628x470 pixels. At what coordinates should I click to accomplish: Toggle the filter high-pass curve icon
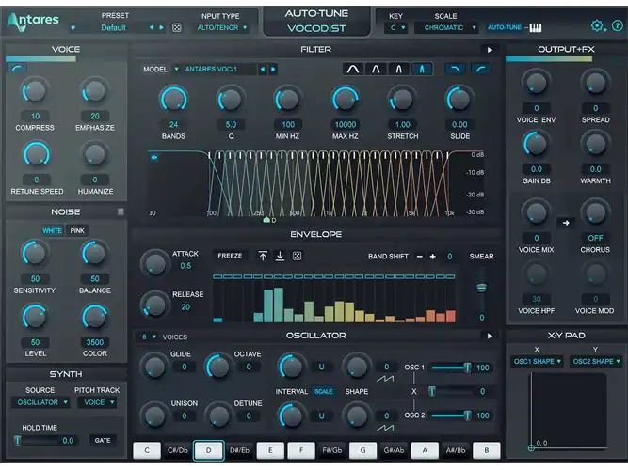coord(481,69)
